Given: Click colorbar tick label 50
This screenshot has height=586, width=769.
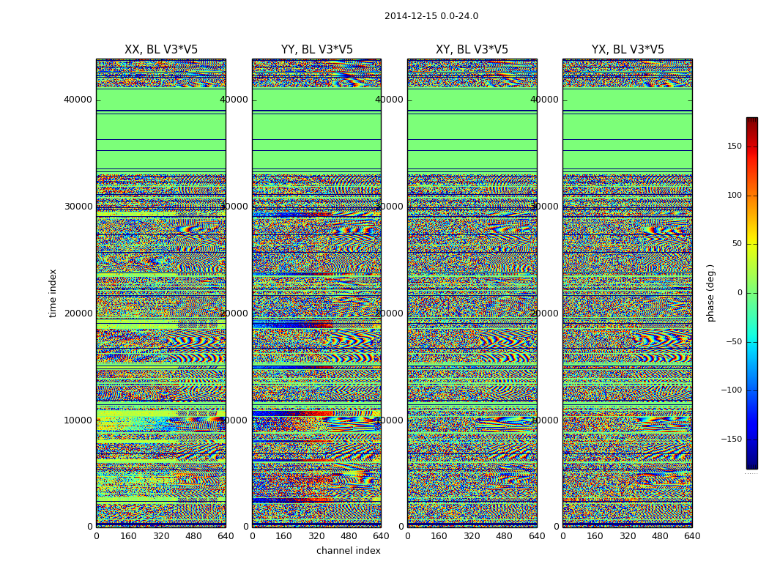Looking at the screenshot, I should coord(737,244).
